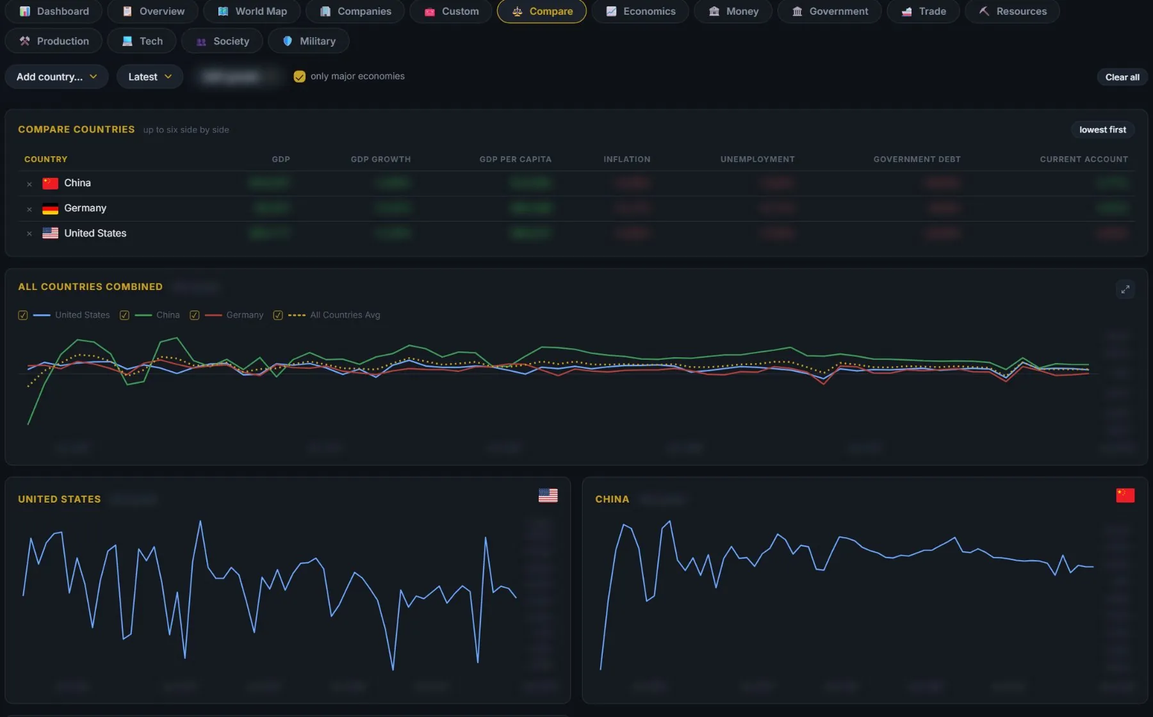Click the Germany flag icon in table
1153x717 pixels.
pos(51,209)
